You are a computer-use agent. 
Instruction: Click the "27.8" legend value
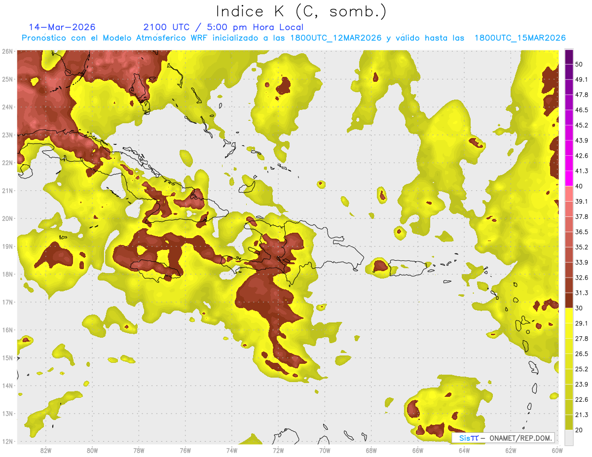tap(582, 339)
